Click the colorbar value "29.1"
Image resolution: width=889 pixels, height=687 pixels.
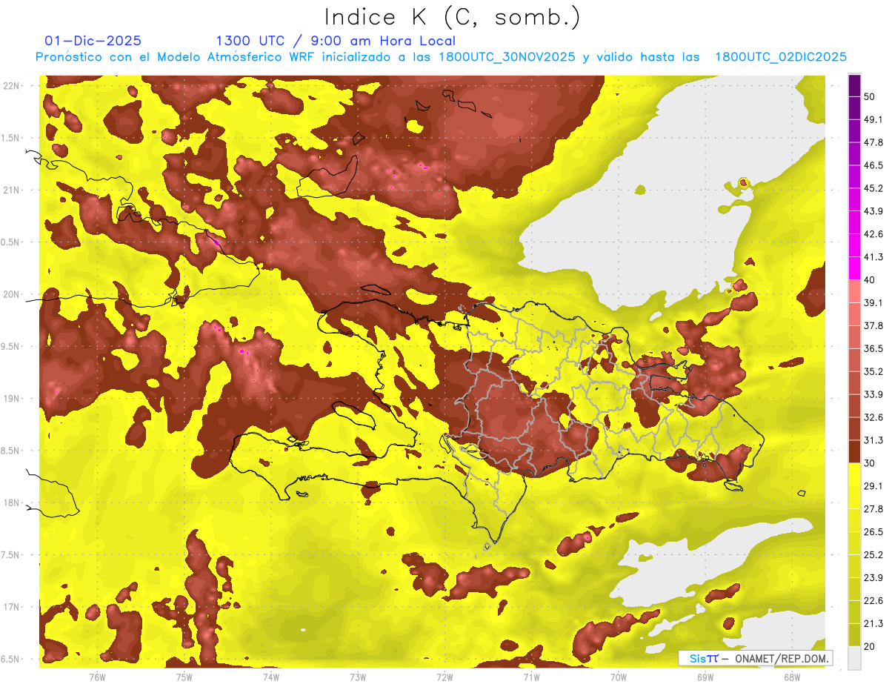pyautogui.click(x=874, y=486)
